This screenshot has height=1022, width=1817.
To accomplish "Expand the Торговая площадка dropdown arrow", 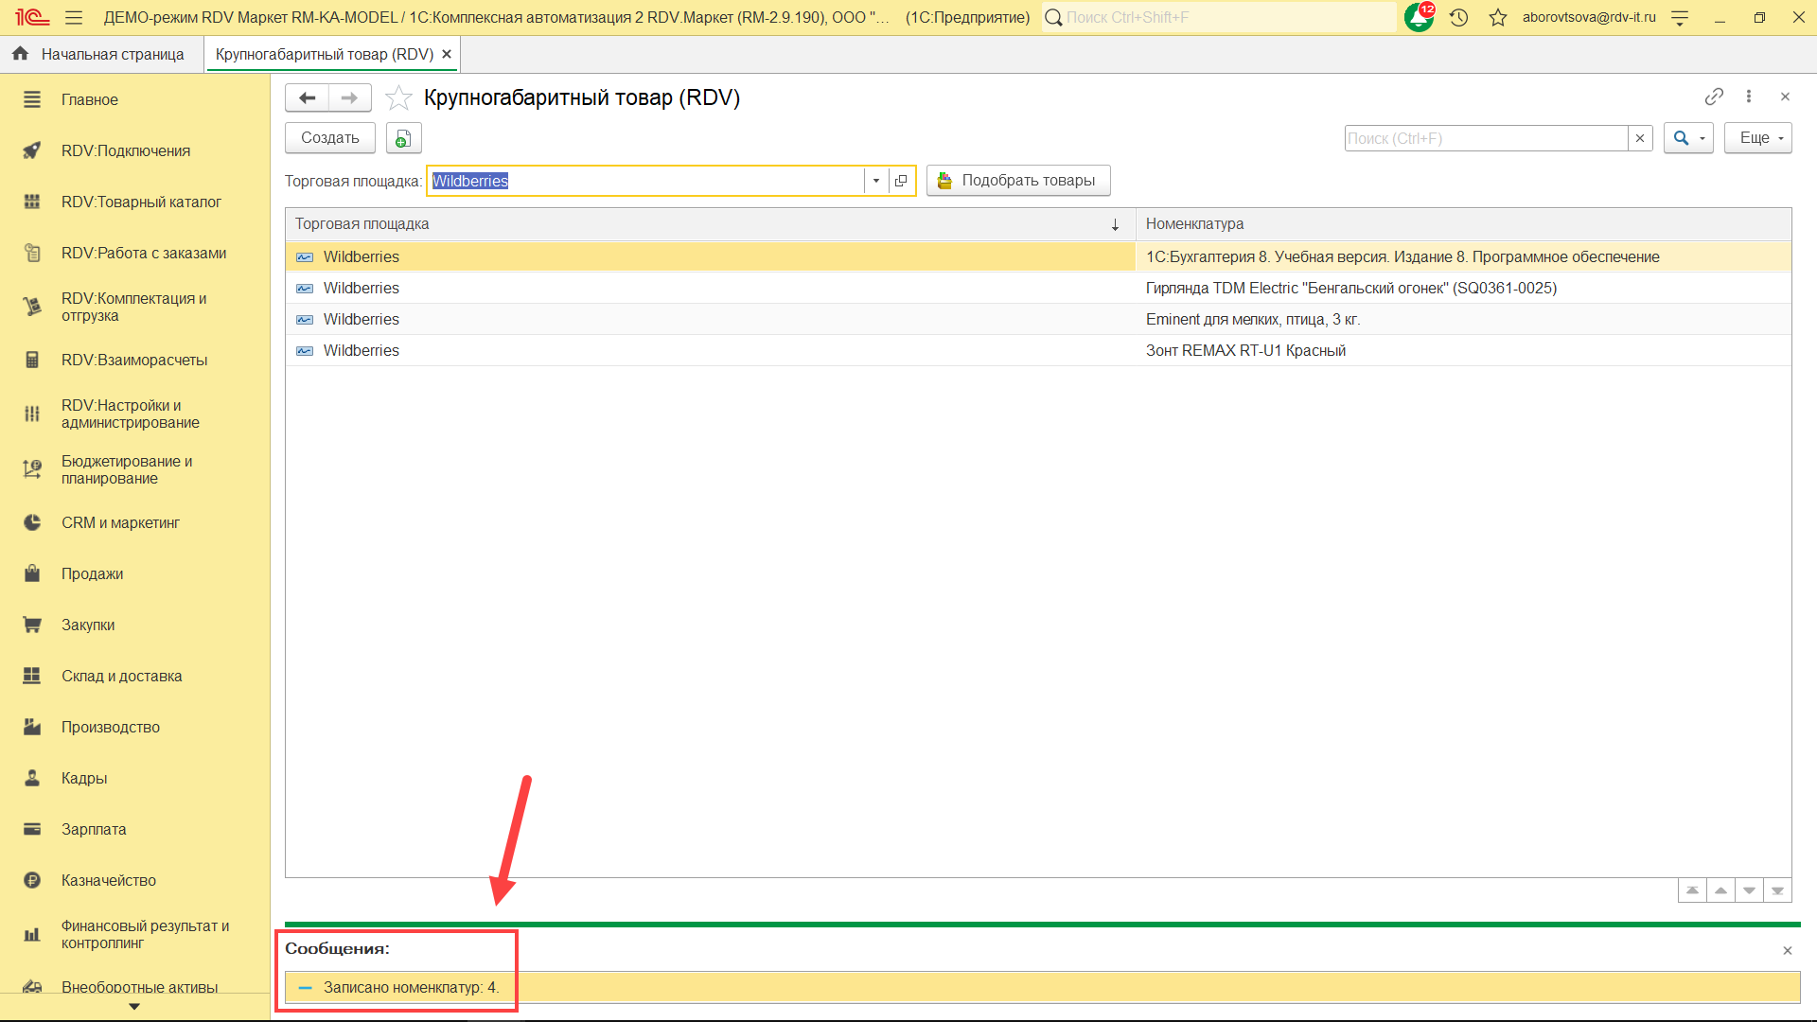I will click(x=876, y=181).
